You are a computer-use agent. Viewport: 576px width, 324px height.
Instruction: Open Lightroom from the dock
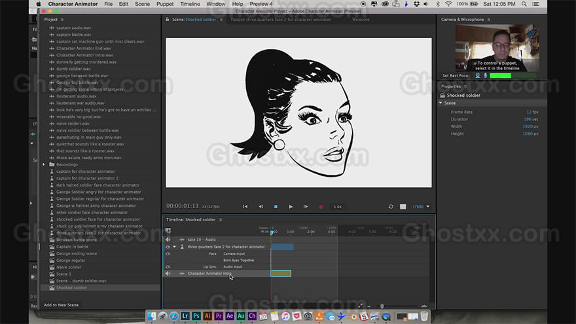[x=185, y=315]
